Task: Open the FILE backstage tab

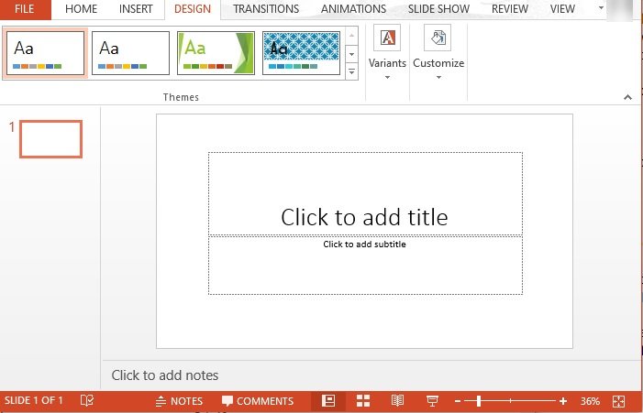Action: (25, 9)
